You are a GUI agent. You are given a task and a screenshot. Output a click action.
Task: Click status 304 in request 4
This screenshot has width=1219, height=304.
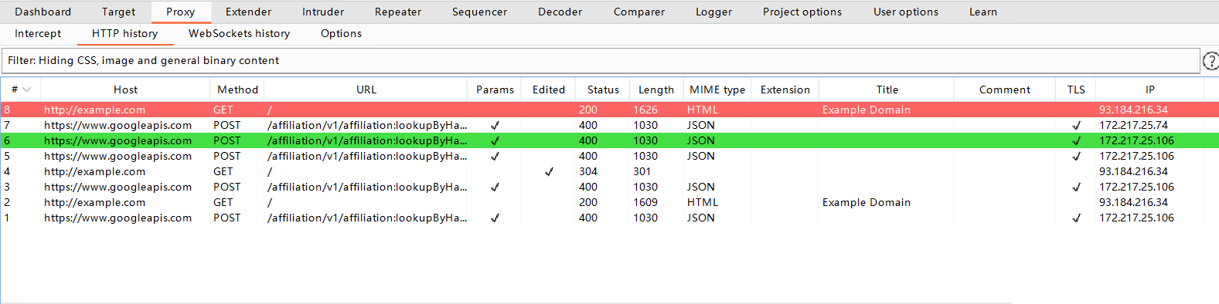pos(588,171)
